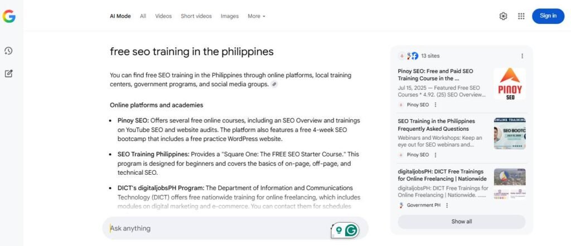Click the digitaljobsPH result thumbnail
Image resolution: width=571 pixels, height=246 pixels.
point(510,184)
